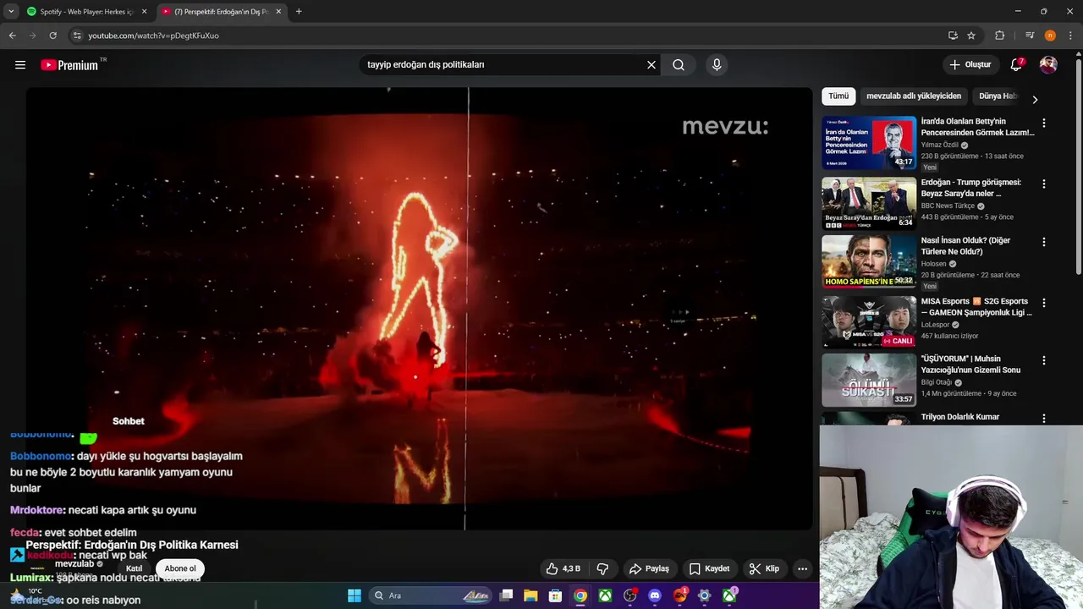Go back in Chrome
The image size is (1083, 609).
point(12,36)
